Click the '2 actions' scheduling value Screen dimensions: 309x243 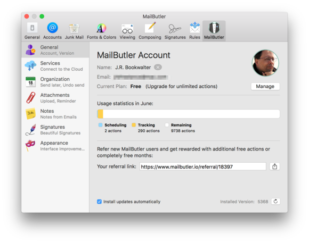113,131
